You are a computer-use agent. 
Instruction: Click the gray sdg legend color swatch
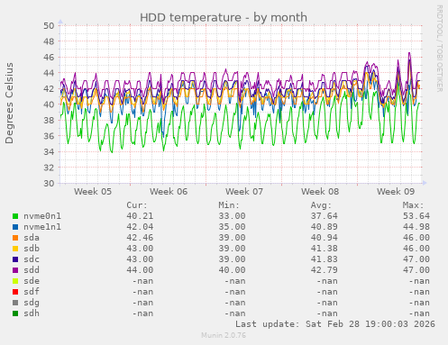pyautogui.click(x=15, y=303)
